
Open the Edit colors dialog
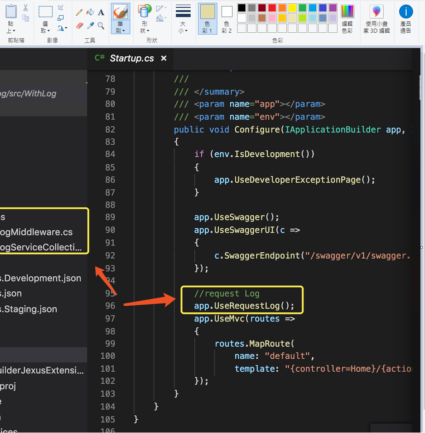point(347,19)
